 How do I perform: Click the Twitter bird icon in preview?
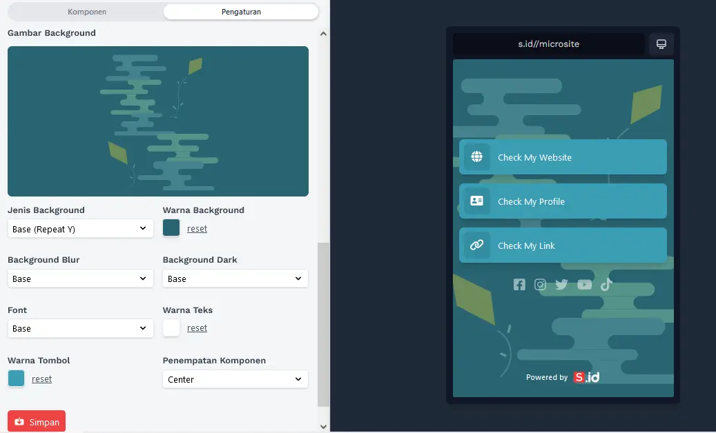coord(561,285)
